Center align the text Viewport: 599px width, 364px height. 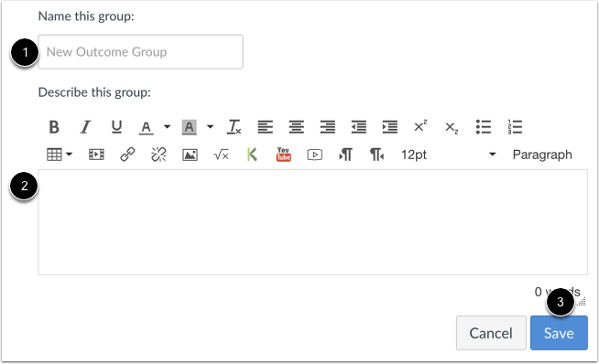(x=297, y=127)
